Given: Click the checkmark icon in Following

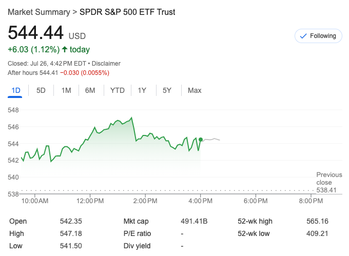Looking at the screenshot, I should click(x=303, y=36).
